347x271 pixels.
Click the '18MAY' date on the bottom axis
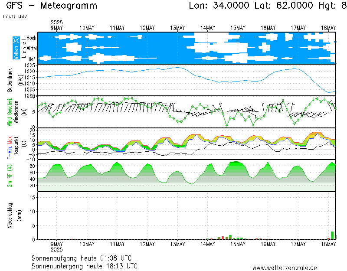(x=328, y=244)
